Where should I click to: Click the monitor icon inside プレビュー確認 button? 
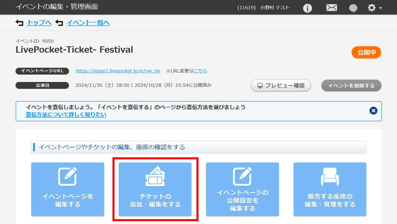260,86
